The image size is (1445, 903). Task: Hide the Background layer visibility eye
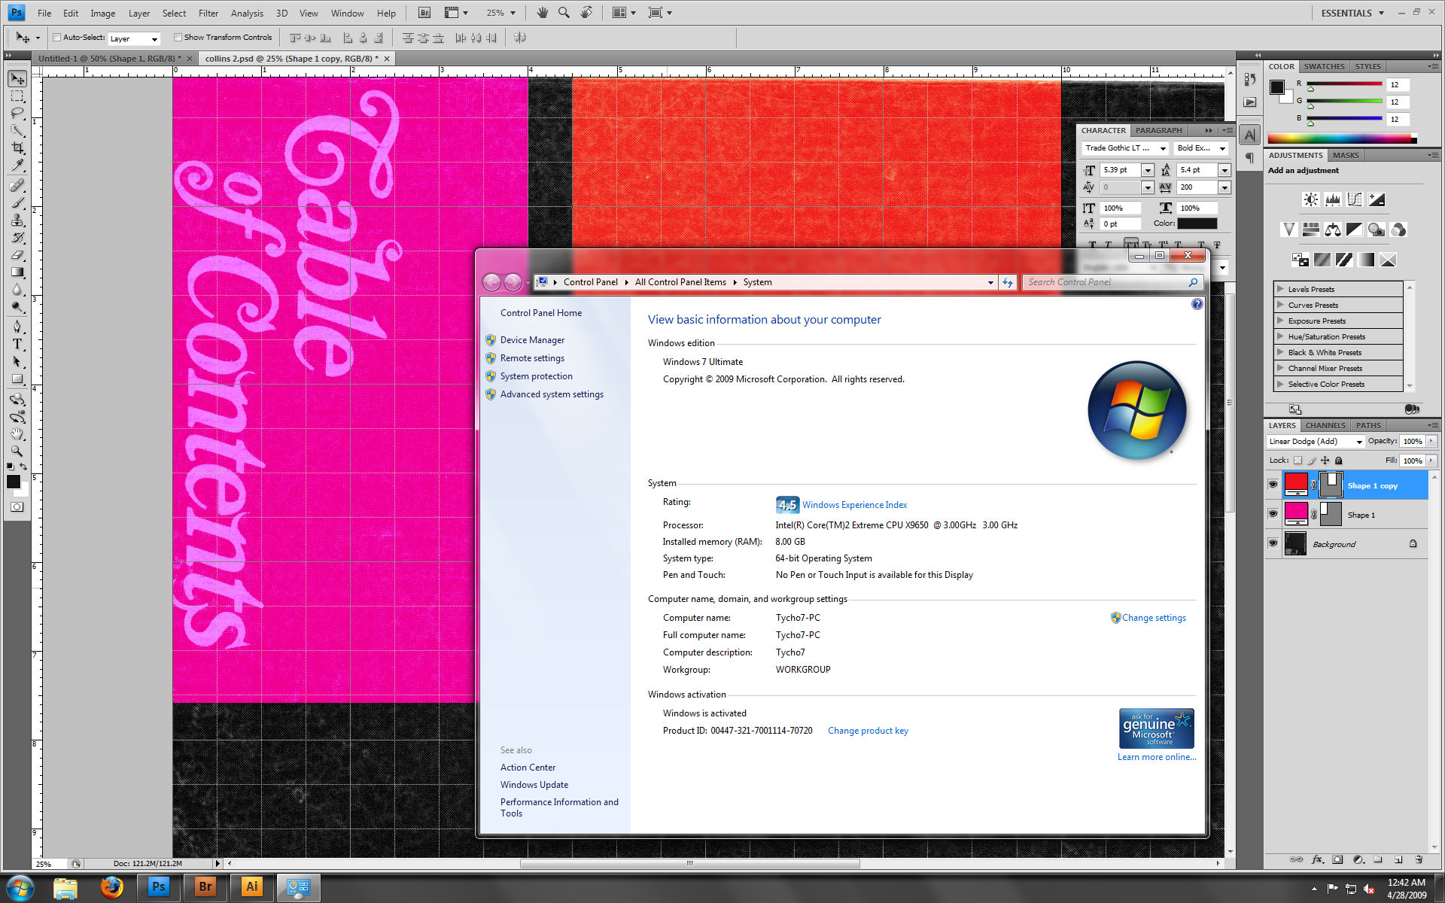point(1273,543)
